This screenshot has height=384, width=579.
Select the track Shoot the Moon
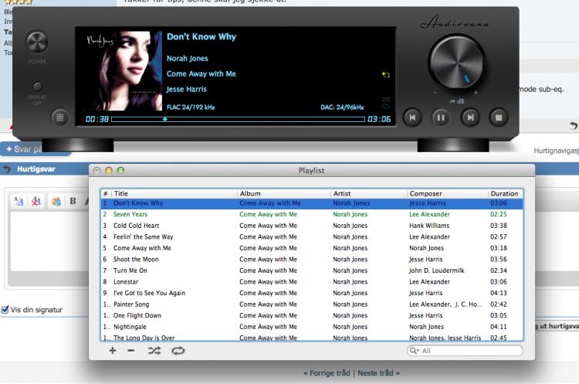point(312,260)
